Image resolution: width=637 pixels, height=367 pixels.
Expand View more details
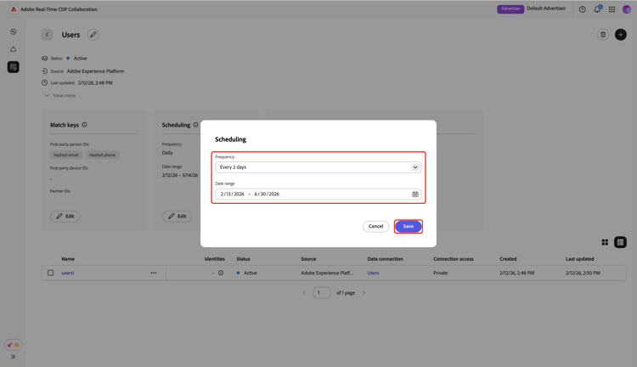(60, 95)
